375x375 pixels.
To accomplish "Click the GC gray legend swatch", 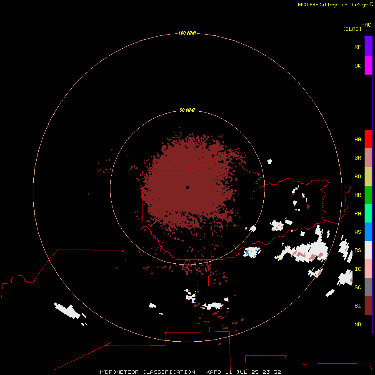I will [368, 287].
